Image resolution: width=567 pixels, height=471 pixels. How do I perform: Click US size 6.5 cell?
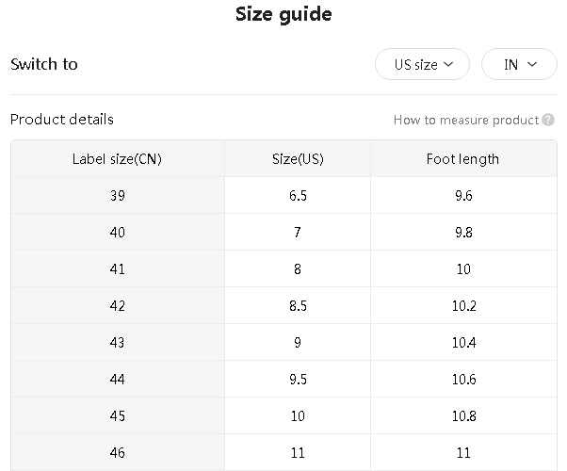click(x=298, y=196)
